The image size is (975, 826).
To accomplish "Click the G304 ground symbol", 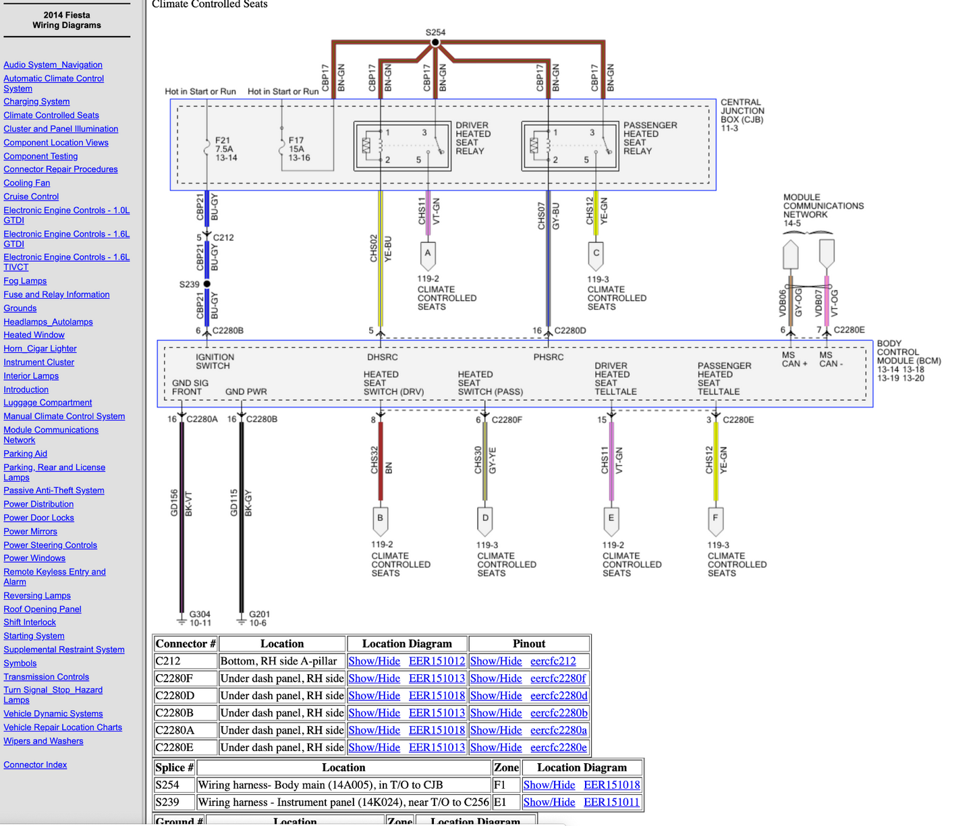I will tap(181, 619).
